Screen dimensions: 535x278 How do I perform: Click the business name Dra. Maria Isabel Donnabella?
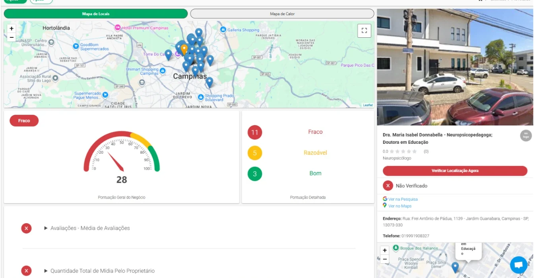coord(438,138)
